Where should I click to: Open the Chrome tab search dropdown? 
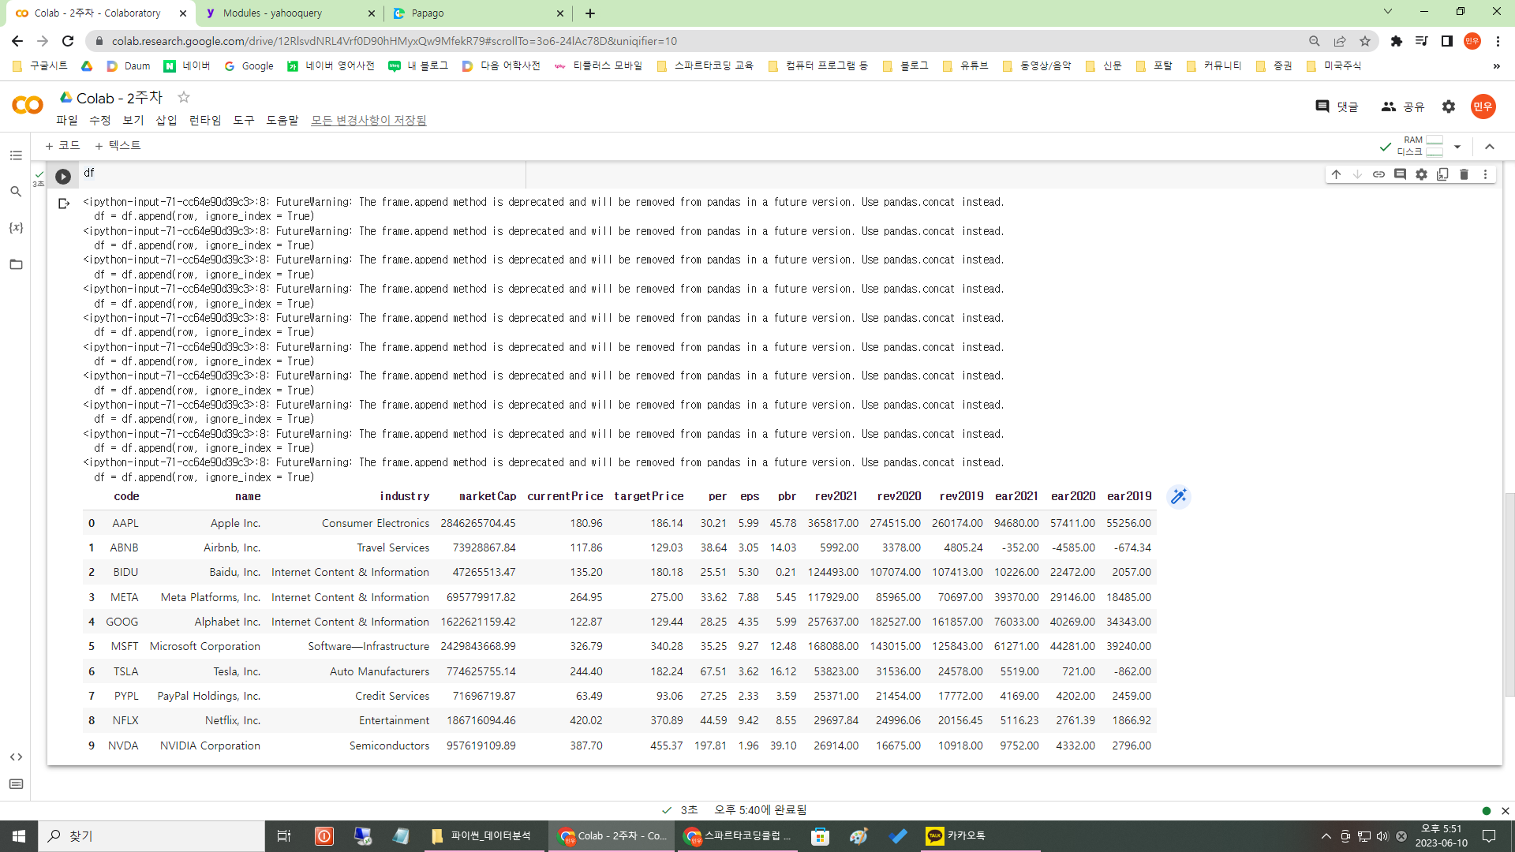click(x=1388, y=12)
